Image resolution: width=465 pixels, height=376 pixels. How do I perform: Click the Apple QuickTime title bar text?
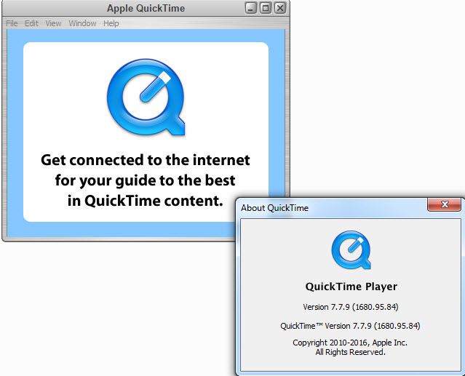tap(146, 8)
